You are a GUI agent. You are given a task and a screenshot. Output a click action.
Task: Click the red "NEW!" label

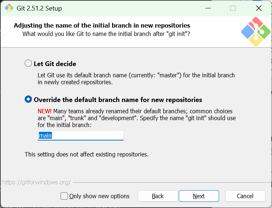pos(45,111)
